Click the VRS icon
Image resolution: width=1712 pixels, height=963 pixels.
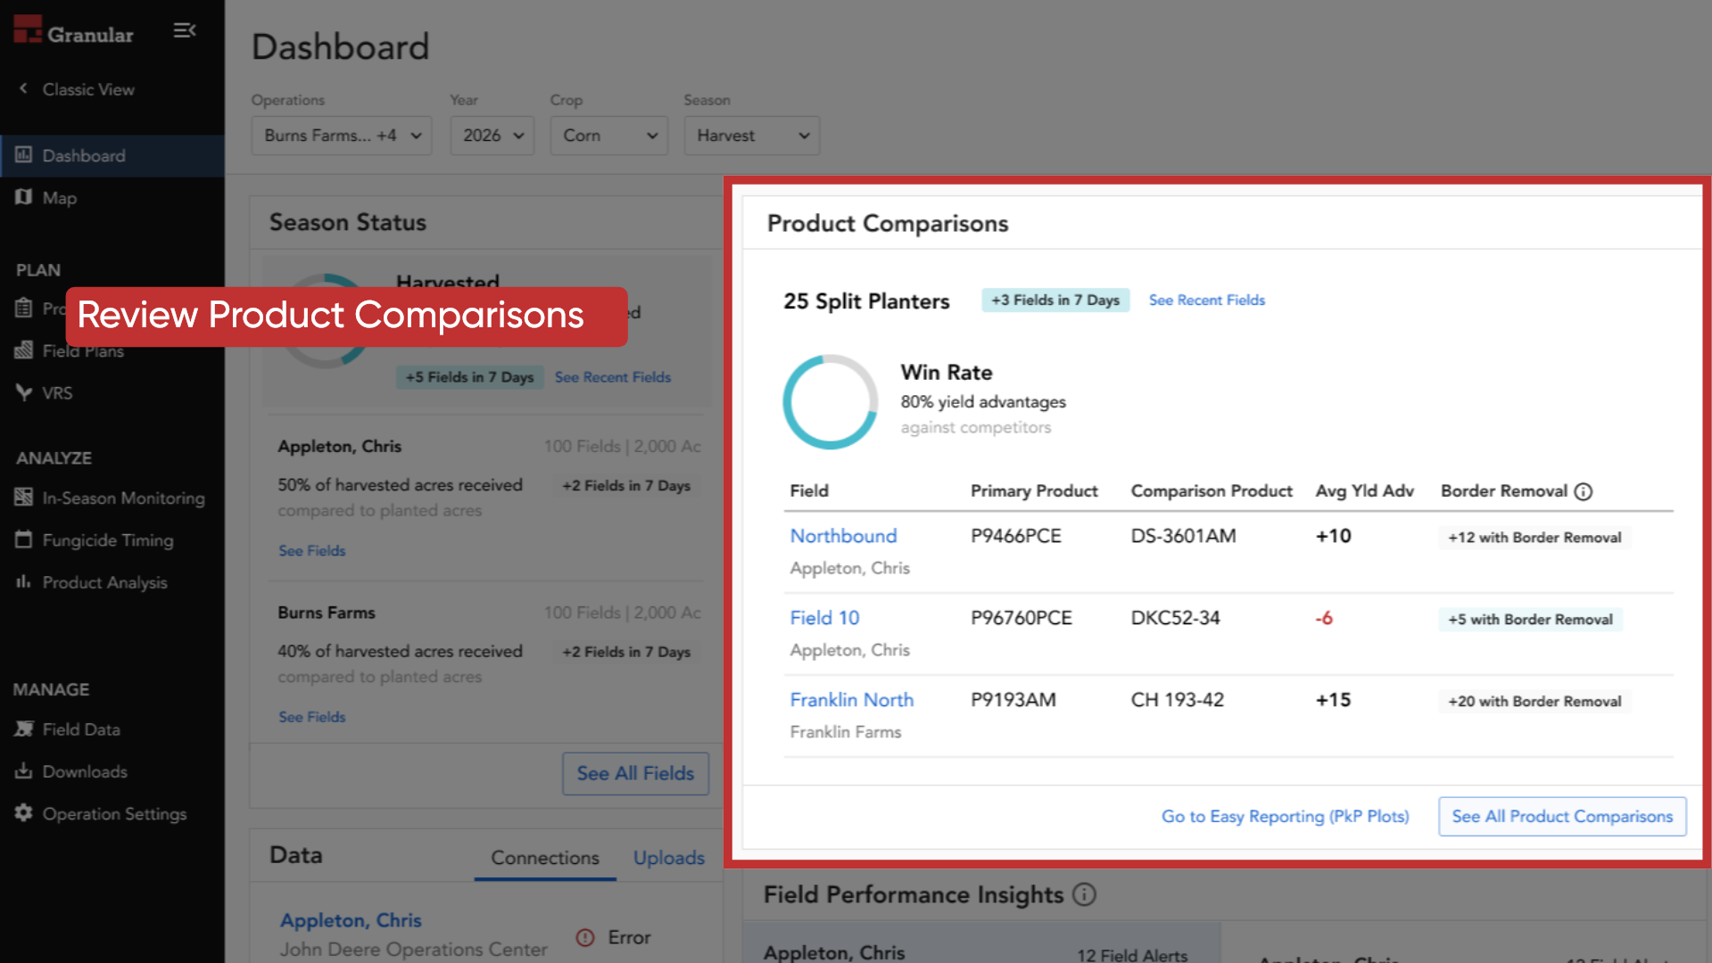[x=24, y=392]
